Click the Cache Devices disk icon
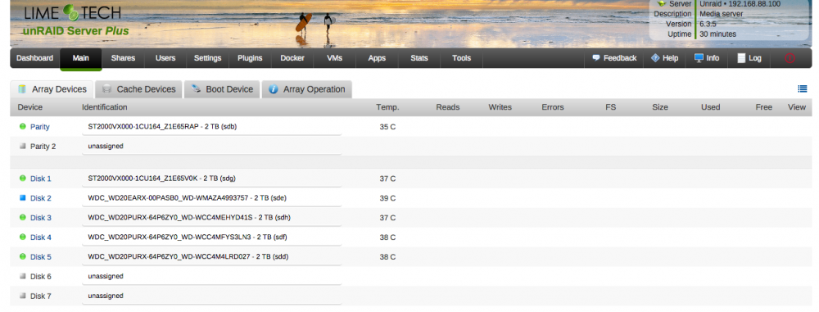This screenshot has height=312, width=819. tap(106, 89)
